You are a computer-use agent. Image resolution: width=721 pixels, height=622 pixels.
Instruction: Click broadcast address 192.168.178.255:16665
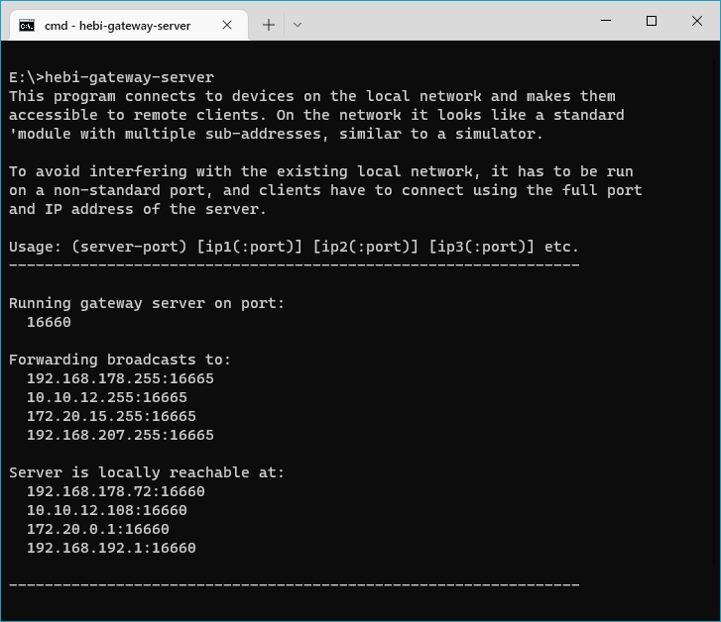click(x=120, y=378)
